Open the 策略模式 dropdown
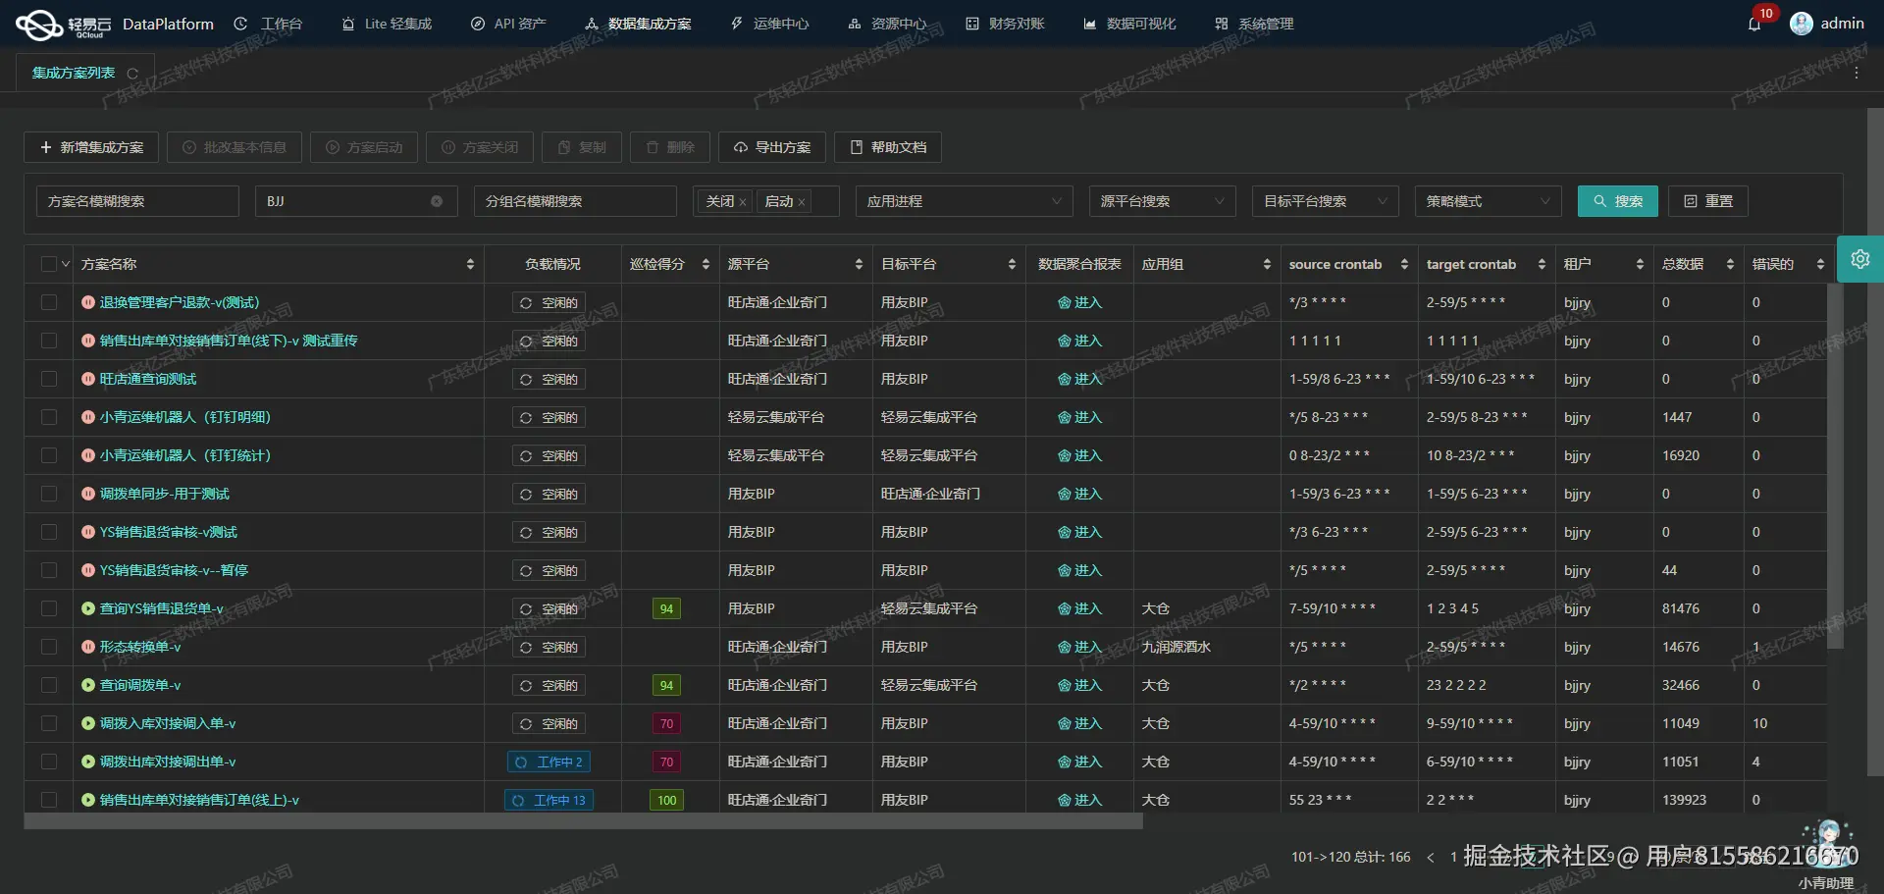Viewport: 1884px width, 894px height. coord(1488,201)
